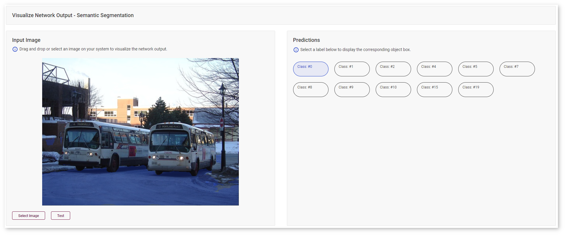Display the Class: #19 object box

[x=476, y=90]
